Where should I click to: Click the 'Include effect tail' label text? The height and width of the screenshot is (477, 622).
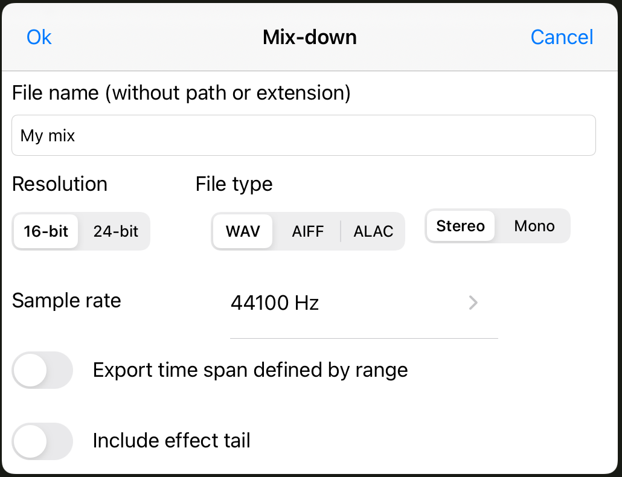(x=172, y=441)
